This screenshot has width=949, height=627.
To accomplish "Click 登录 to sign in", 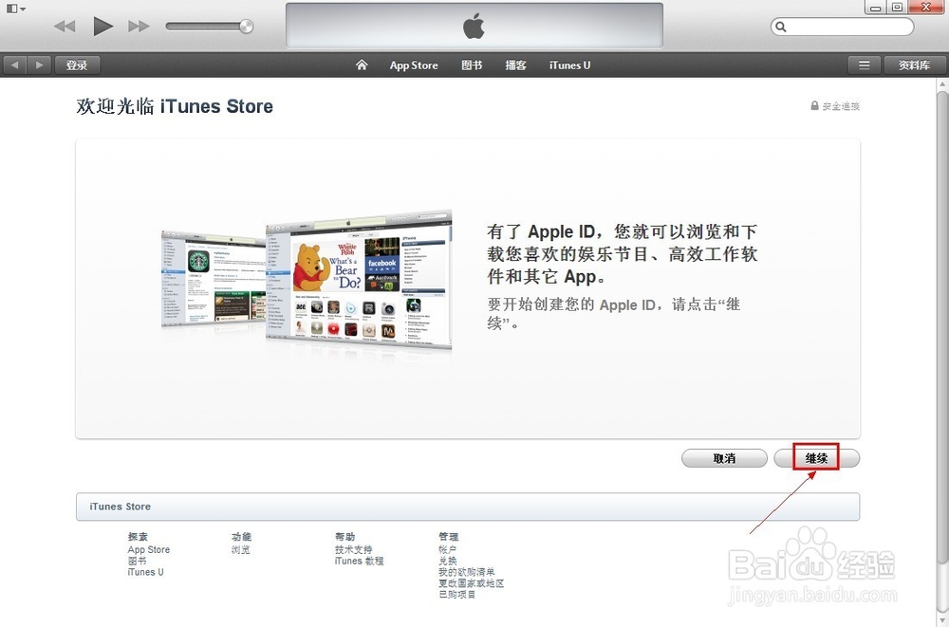I will point(77,65).
